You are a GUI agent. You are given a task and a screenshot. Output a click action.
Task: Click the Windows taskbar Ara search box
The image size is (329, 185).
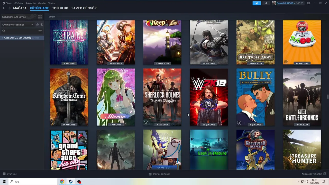click(33, 182)
